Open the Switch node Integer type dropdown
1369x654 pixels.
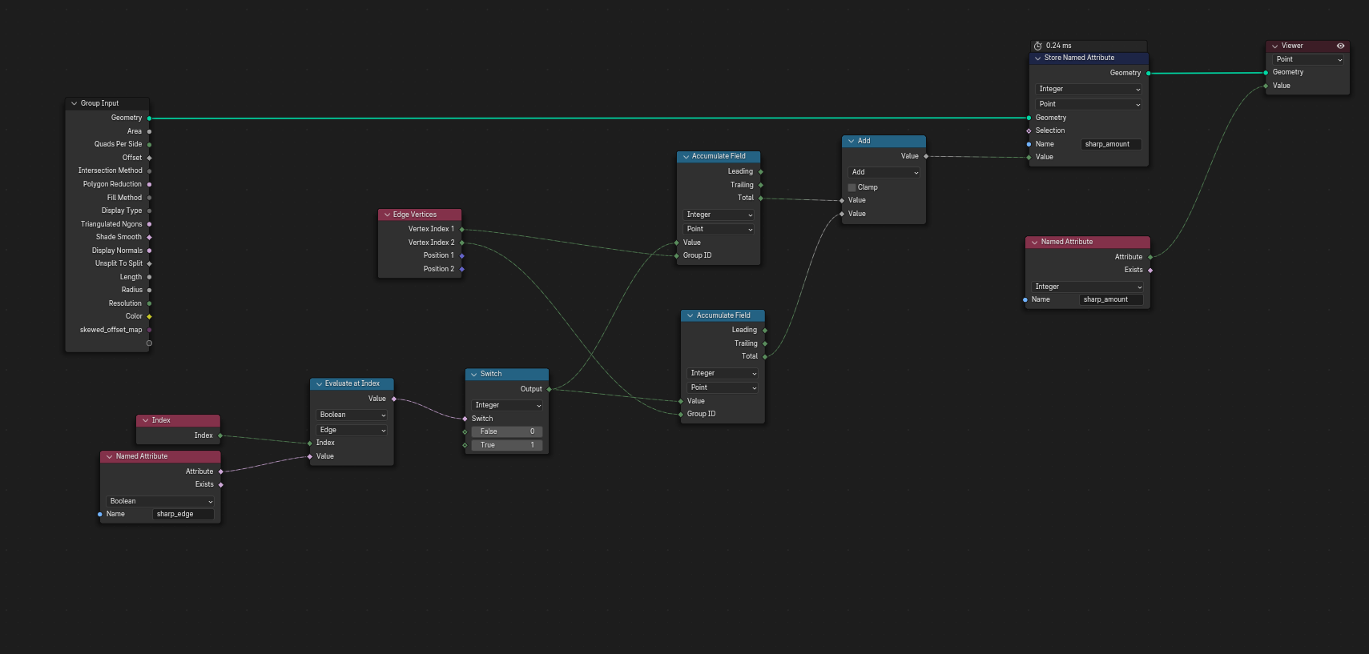507,405
